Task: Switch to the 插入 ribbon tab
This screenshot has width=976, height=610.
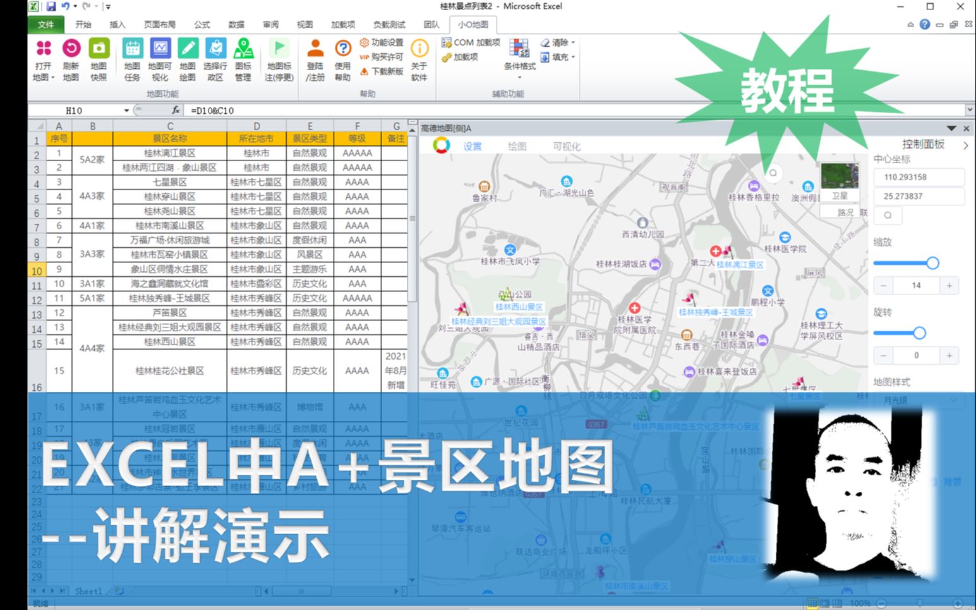Action: 117,25
